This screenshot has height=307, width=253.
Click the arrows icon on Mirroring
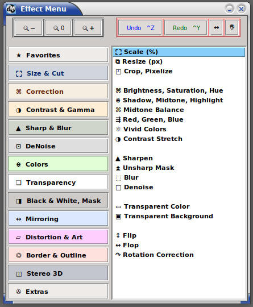coord(19,219)
